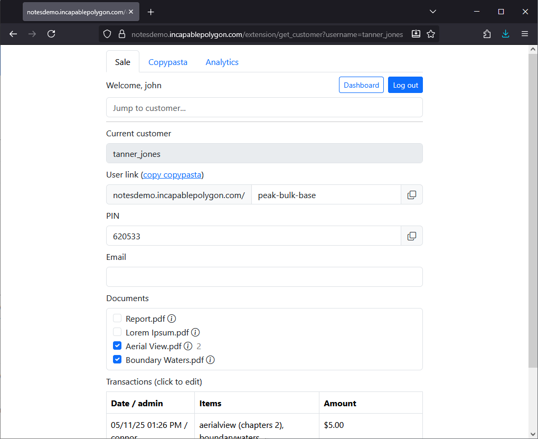Uncheck the Aerial View.pdf document

(x=117, y=345)
